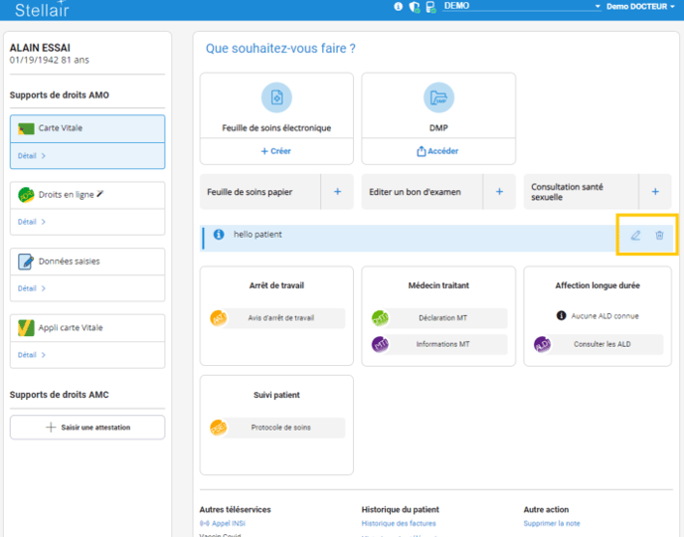This screenshot has width=684, height=537.
Task: Delete the 'hello patient' note with trash icon
Action: click(659, 236)
